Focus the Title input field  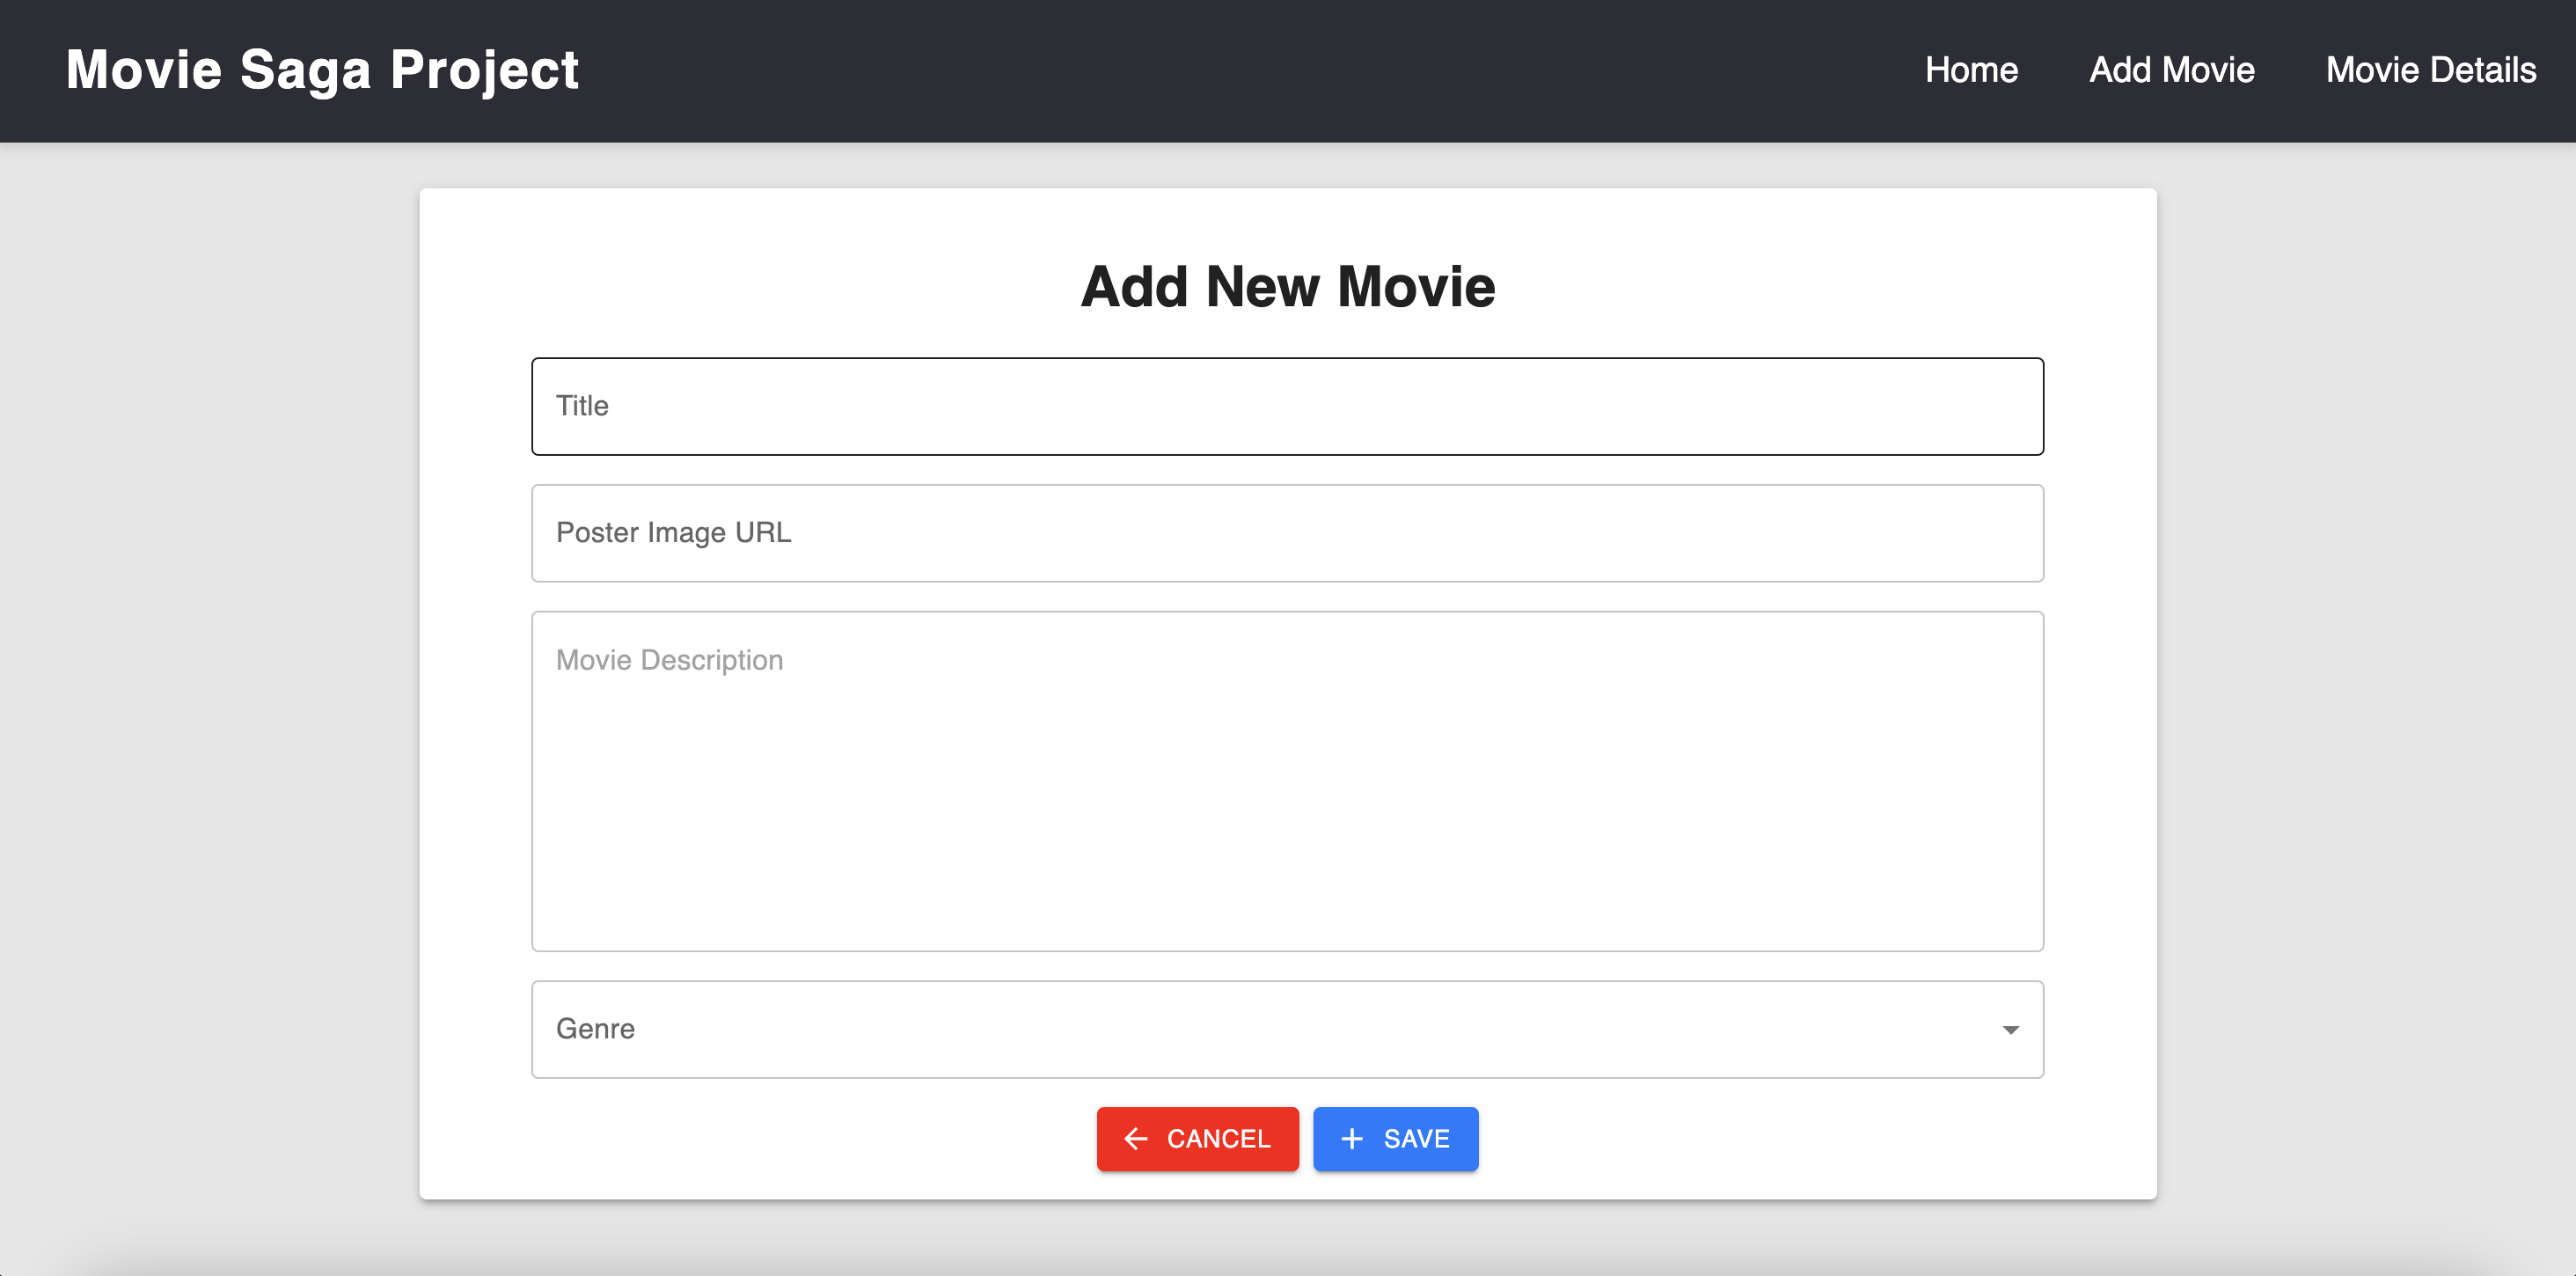(1287, 406)
